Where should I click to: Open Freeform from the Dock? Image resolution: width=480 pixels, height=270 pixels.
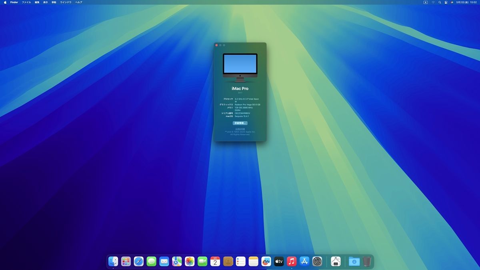click(x=266, y=262)
